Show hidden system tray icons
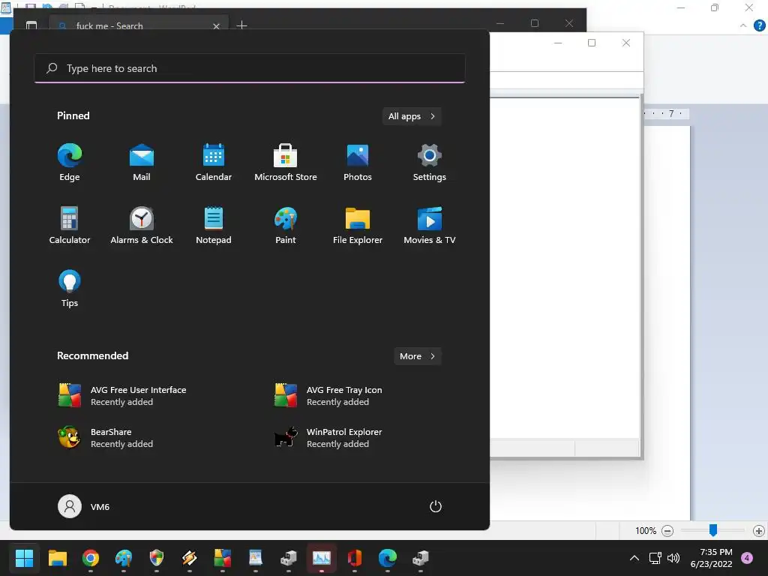This screenshot has width=768, height=576. coord(634,558)
